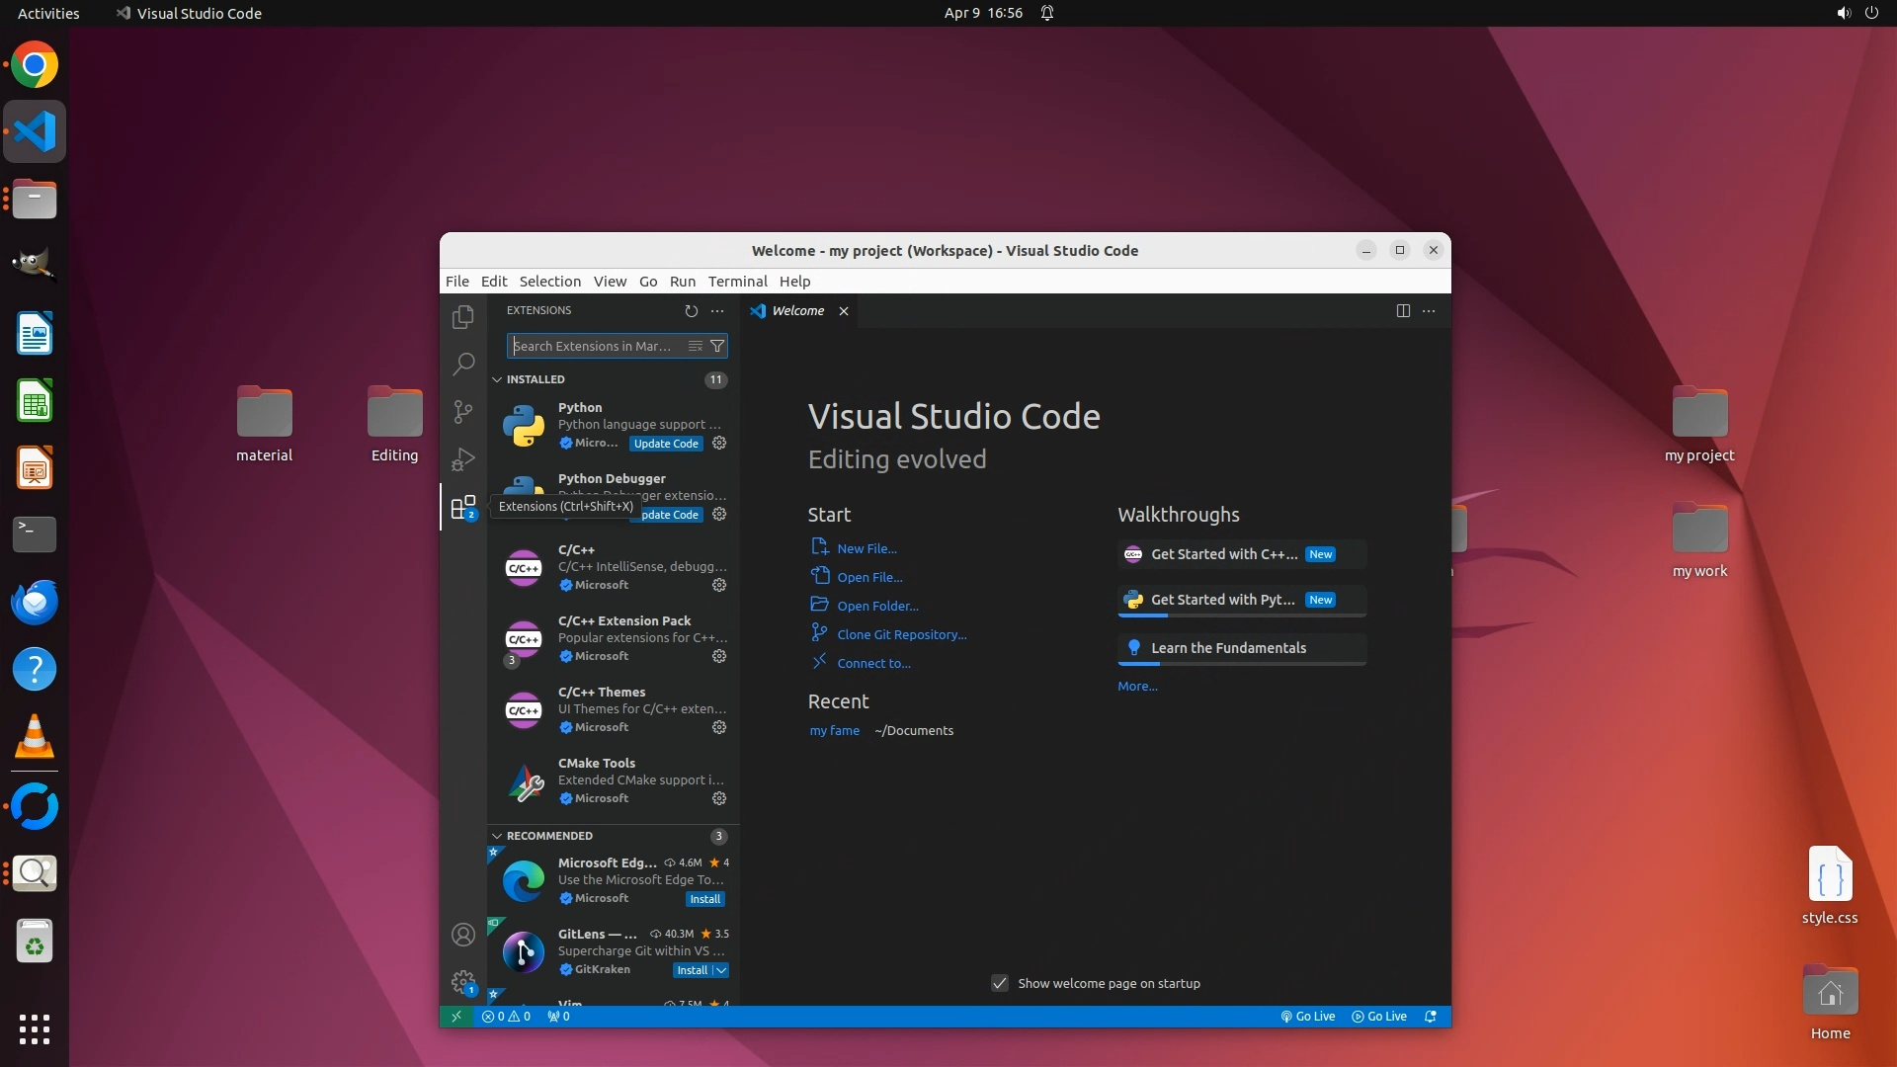Click errors and warnings status indicator
The width and height of the screenshot is (1897, 1067).
(506, 1016)
